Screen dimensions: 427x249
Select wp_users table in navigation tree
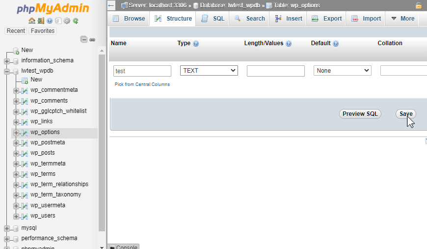tap(43, 216)
